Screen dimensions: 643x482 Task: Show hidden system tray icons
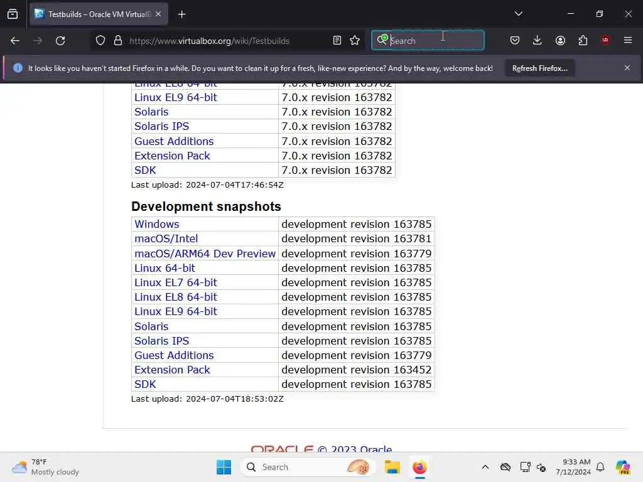click(x=485, y=467)
